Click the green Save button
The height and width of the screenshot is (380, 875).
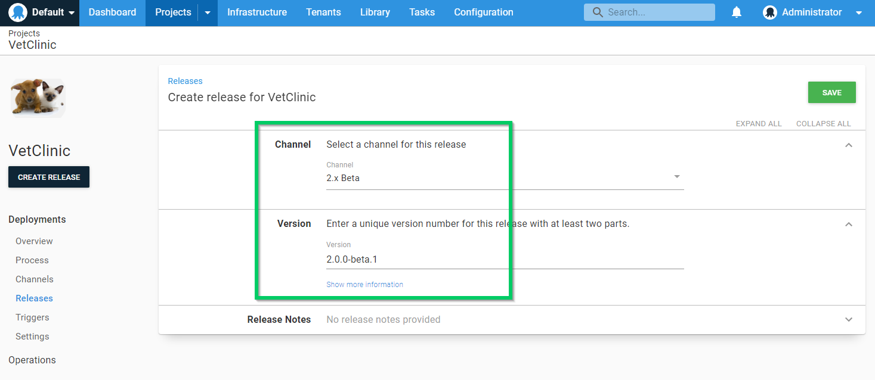pyautogui.click(x=831, y=92)
